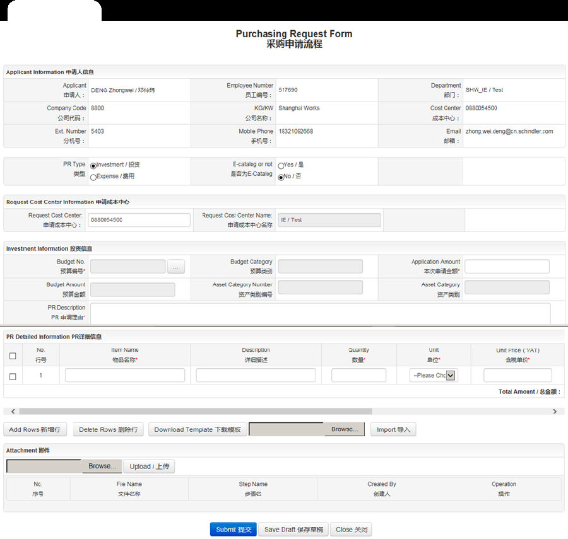Viewport: 568px width, 539px height.
Task: Focus the Request Cost Center input field
Action: (139, 220)
